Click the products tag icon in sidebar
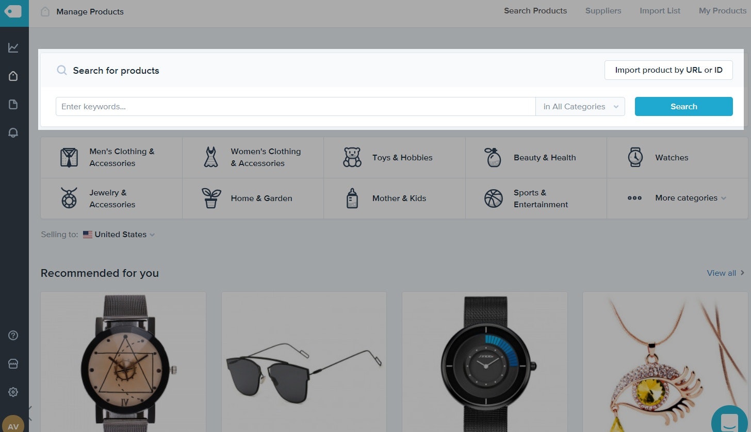The width and height of the screenshot is (751, 432). (x=13, y=76)
